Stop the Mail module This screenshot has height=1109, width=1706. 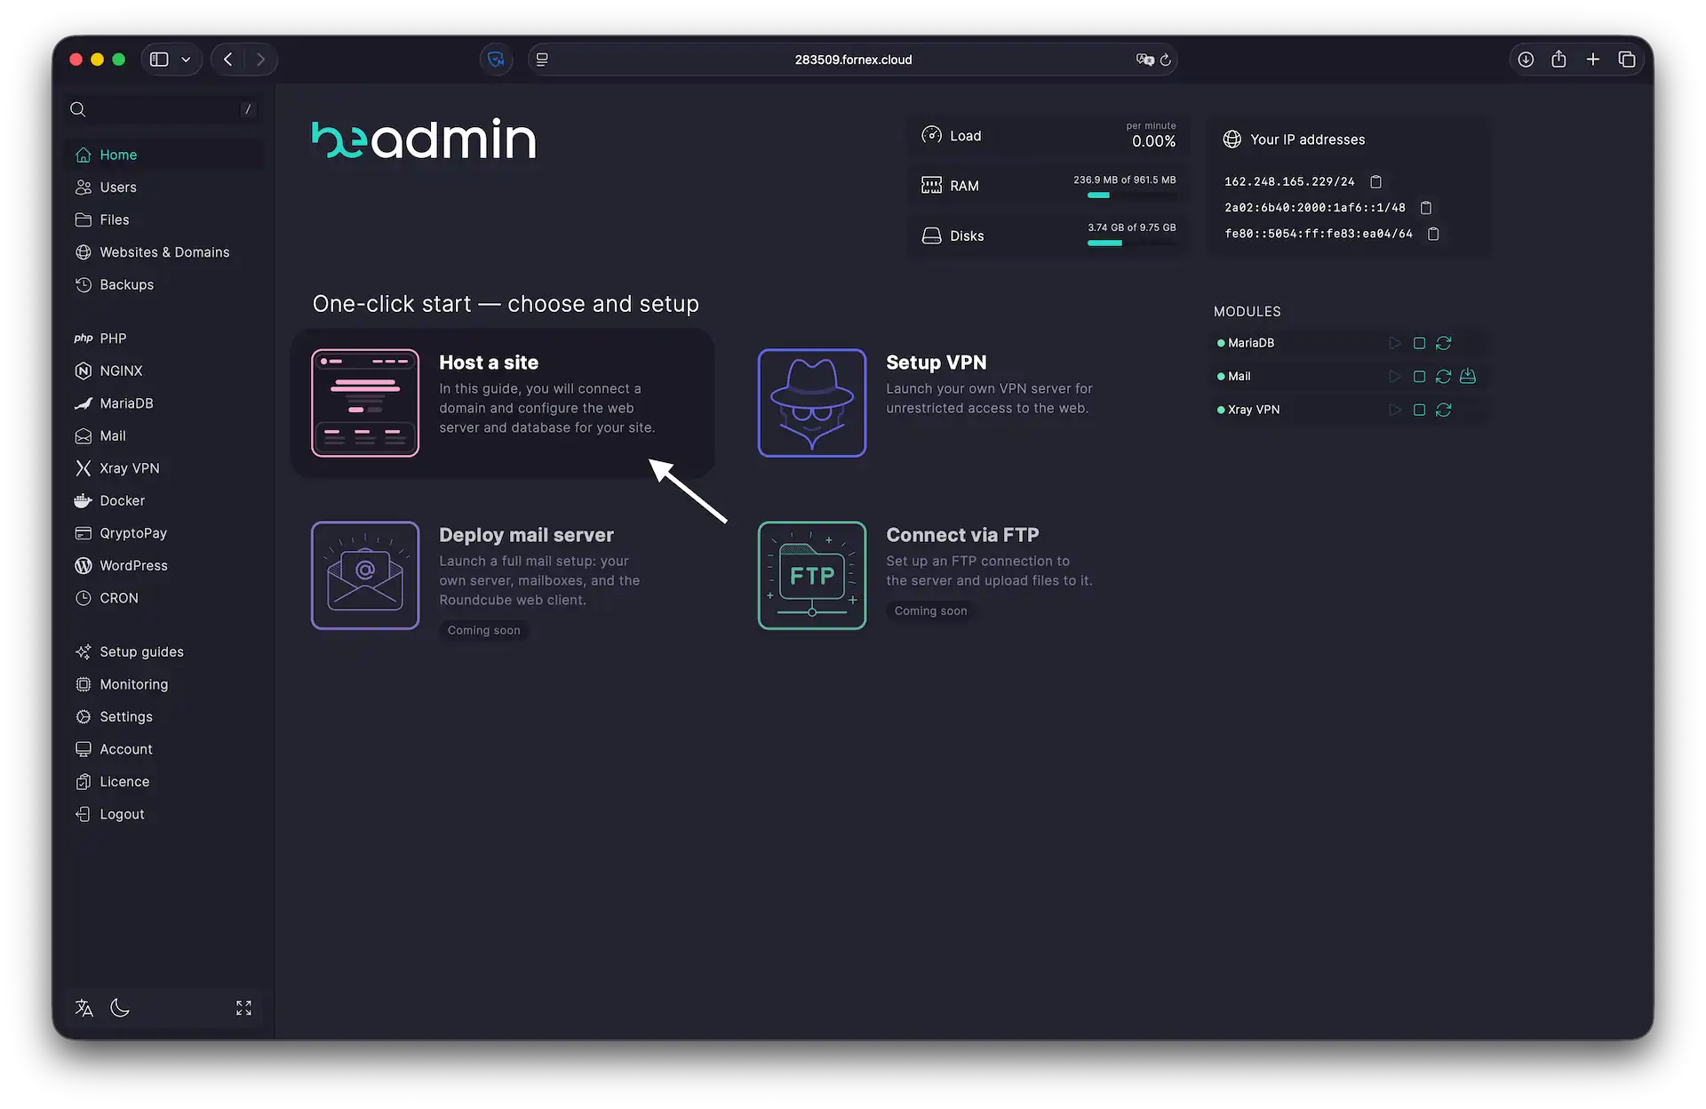[1419, 376]
